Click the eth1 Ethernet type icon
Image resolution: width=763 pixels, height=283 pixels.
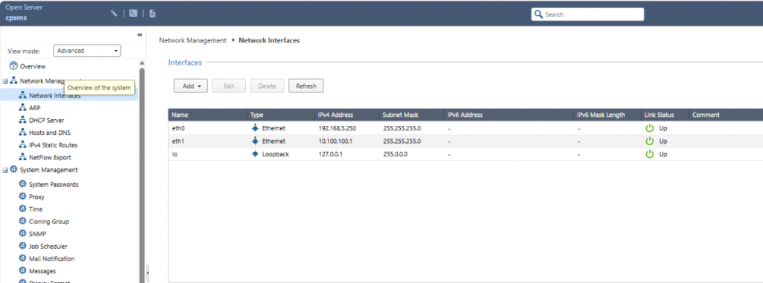click(255, 141)
